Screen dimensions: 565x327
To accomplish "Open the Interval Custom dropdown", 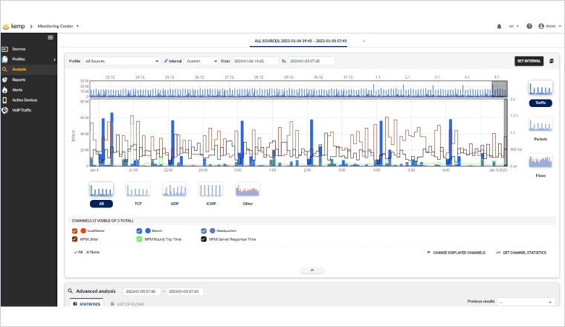I will (200, 61).
